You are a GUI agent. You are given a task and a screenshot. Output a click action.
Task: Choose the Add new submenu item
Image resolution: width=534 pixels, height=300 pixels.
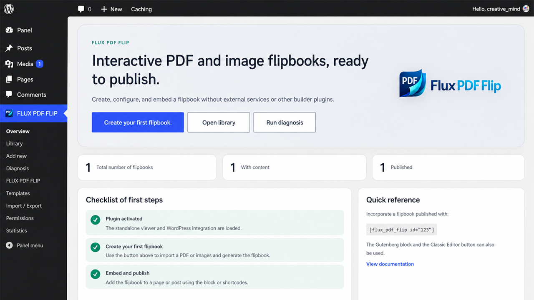coord(16,156)
